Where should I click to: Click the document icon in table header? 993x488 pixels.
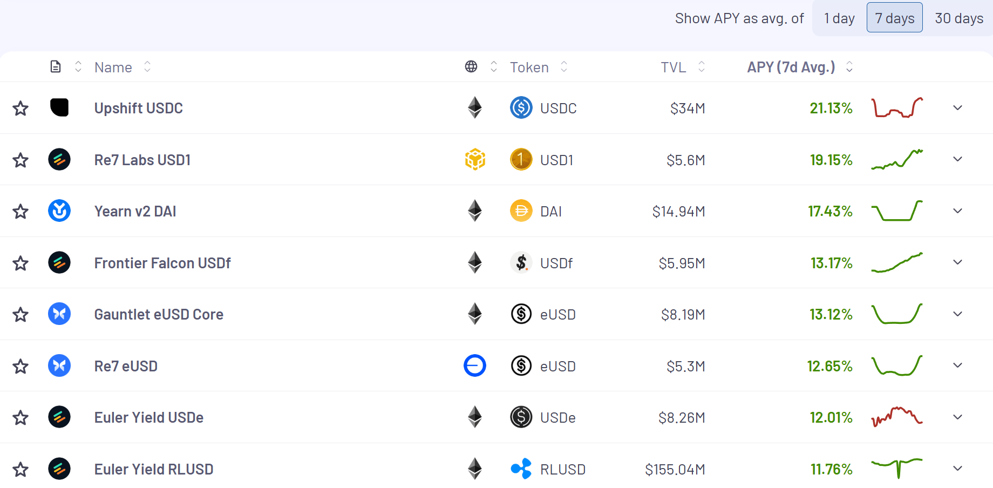coord(56,66)
